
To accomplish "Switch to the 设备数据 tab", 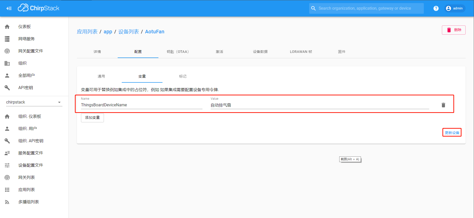I will [x=260, y=52].
